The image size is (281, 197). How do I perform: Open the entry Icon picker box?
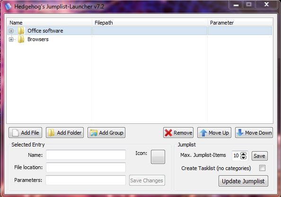pyautogui.click(x=158, y=157)
